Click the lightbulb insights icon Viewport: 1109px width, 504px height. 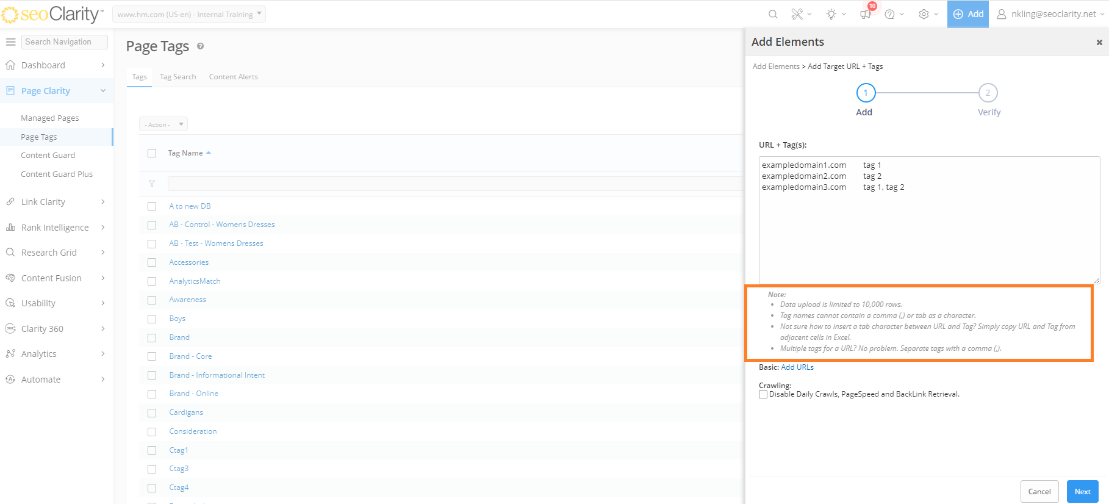[x=831, y=14]
